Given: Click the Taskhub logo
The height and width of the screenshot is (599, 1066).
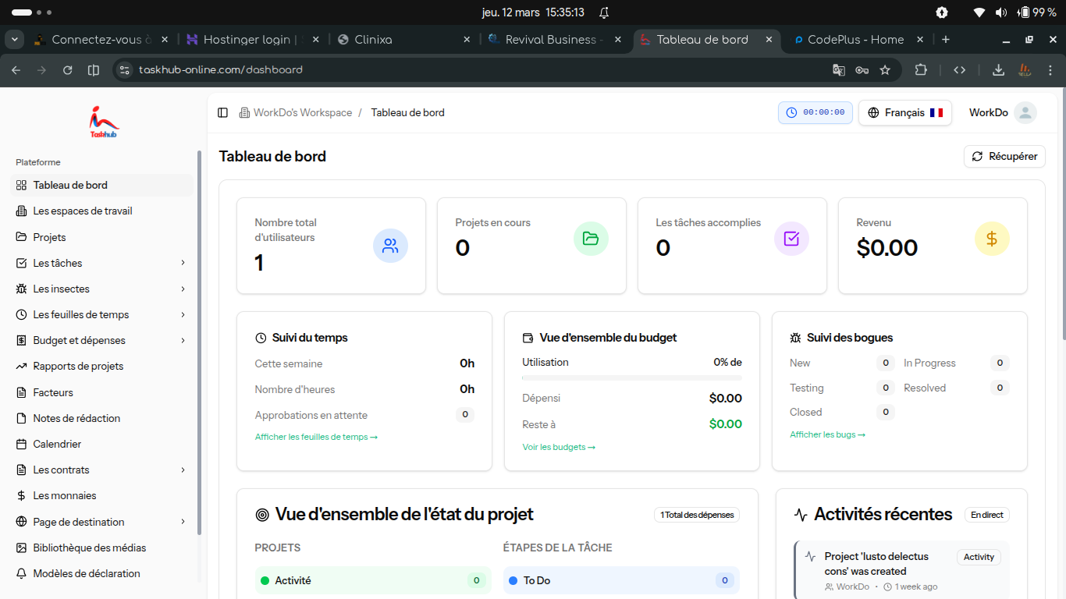Looking at the screenshot, I should pos(104,122).
